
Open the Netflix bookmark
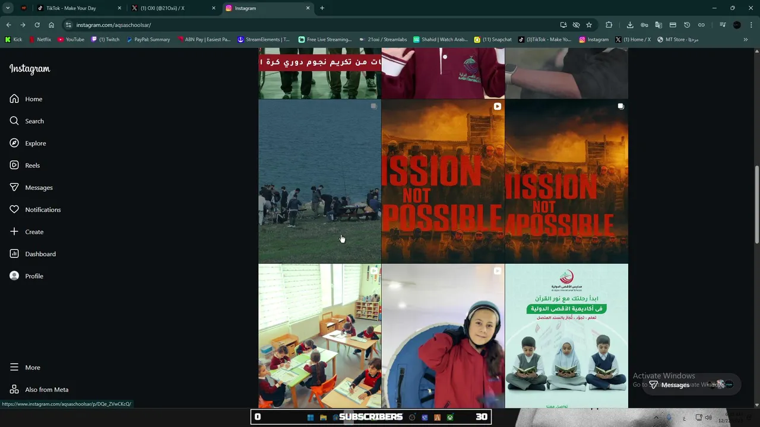click(x=40, y=40)
